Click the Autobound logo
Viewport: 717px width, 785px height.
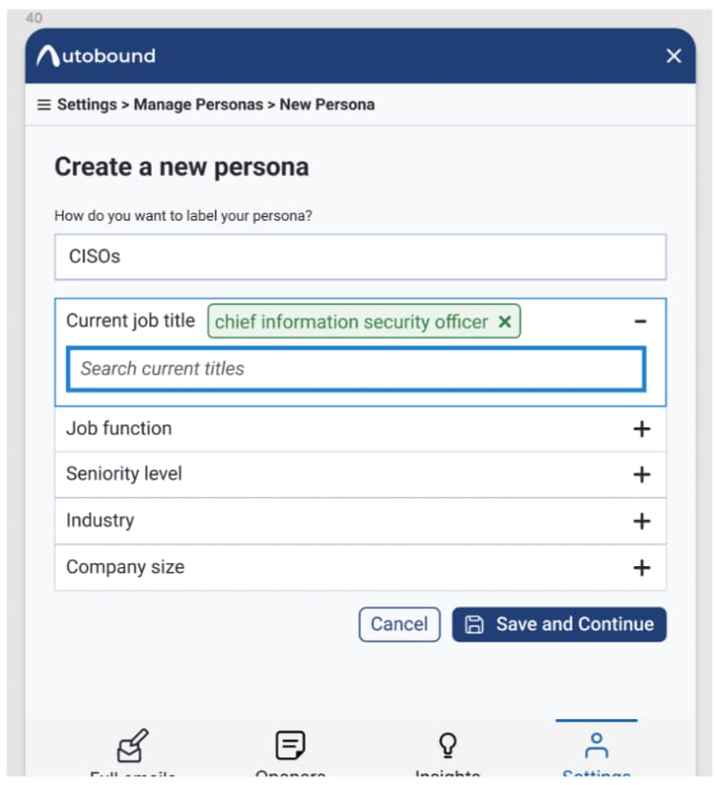[x=97, y=55]
